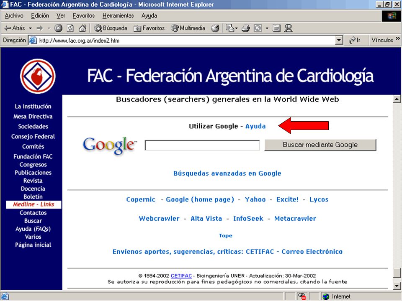
Task: Open Búsquedas avanzadas en Google link
Action: [x=227, y=173]
